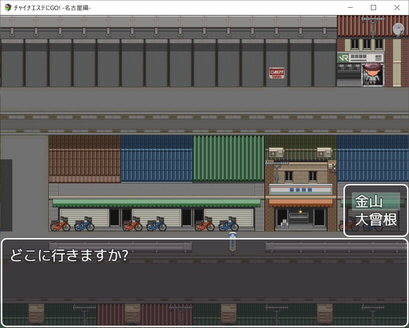Image resolution: width=409 pixels, height=328 pixels.
Task: Click the game's title bar app icon
Action: (8, 7)
